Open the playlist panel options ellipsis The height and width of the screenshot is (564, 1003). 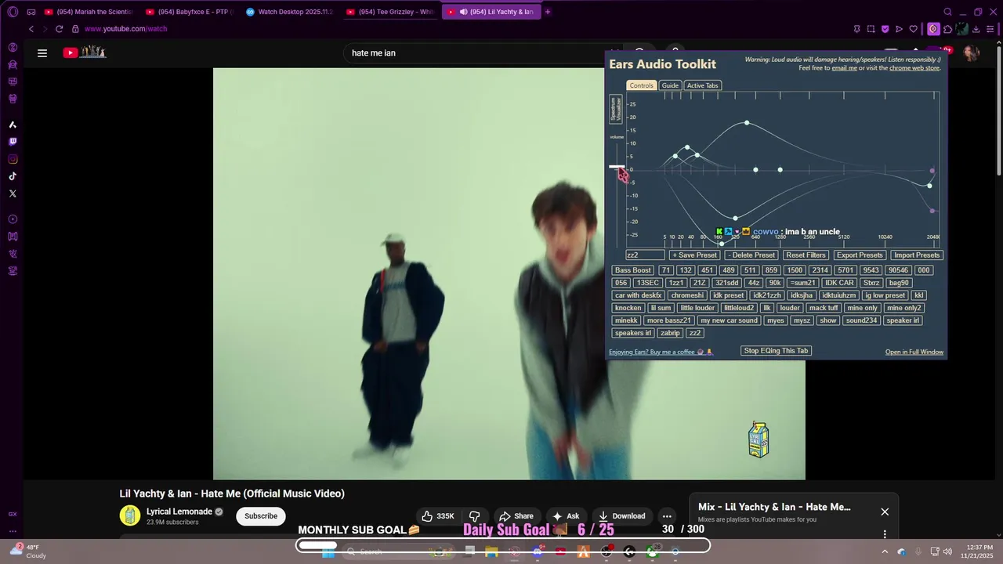(x=885, y=534)
